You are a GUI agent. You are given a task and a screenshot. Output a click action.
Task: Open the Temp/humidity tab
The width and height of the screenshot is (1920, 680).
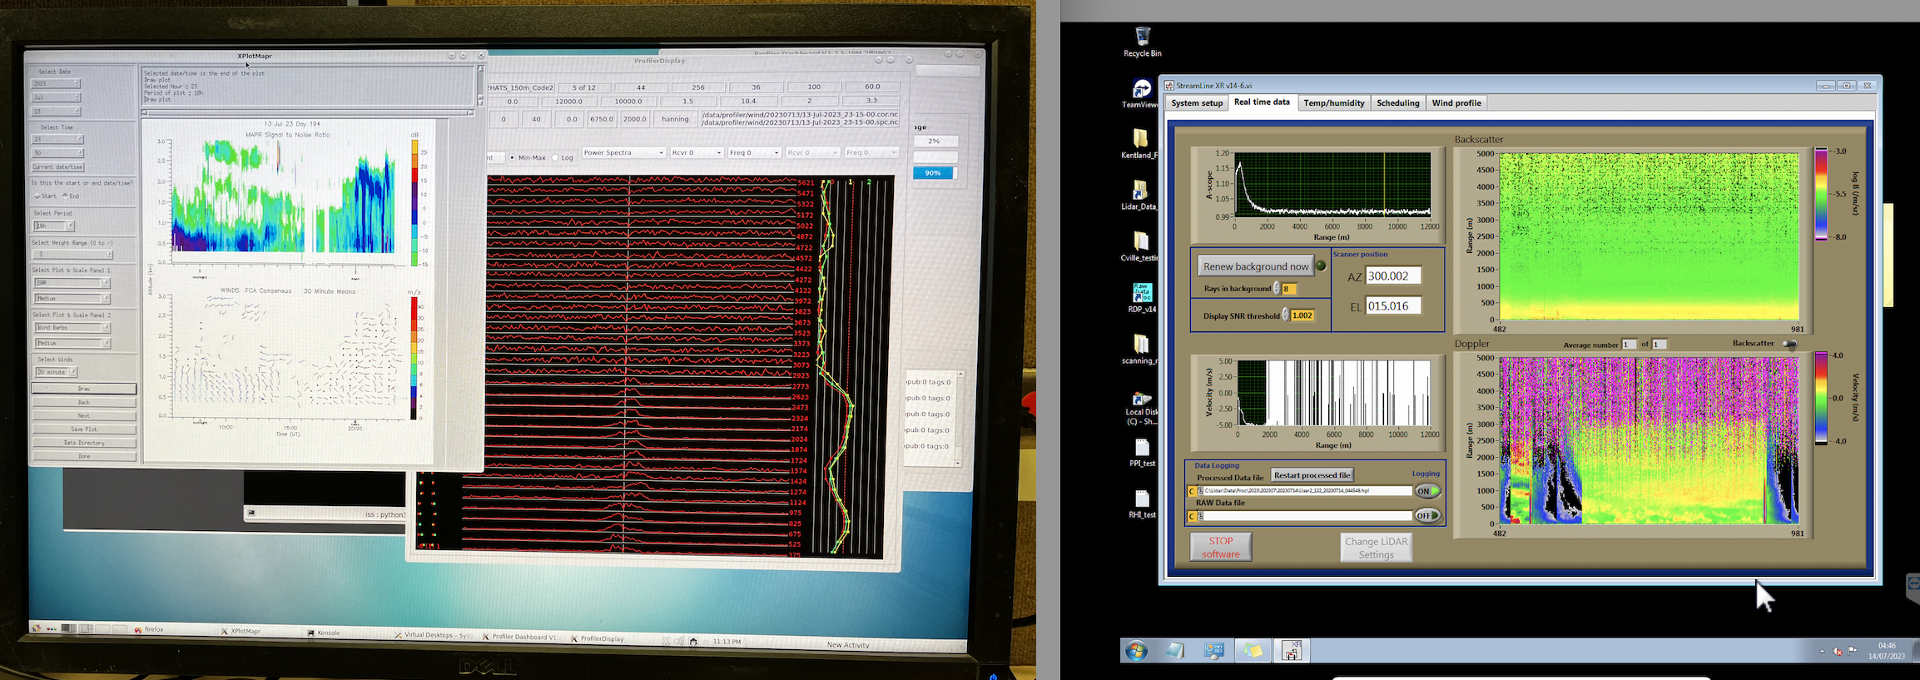1333,103
